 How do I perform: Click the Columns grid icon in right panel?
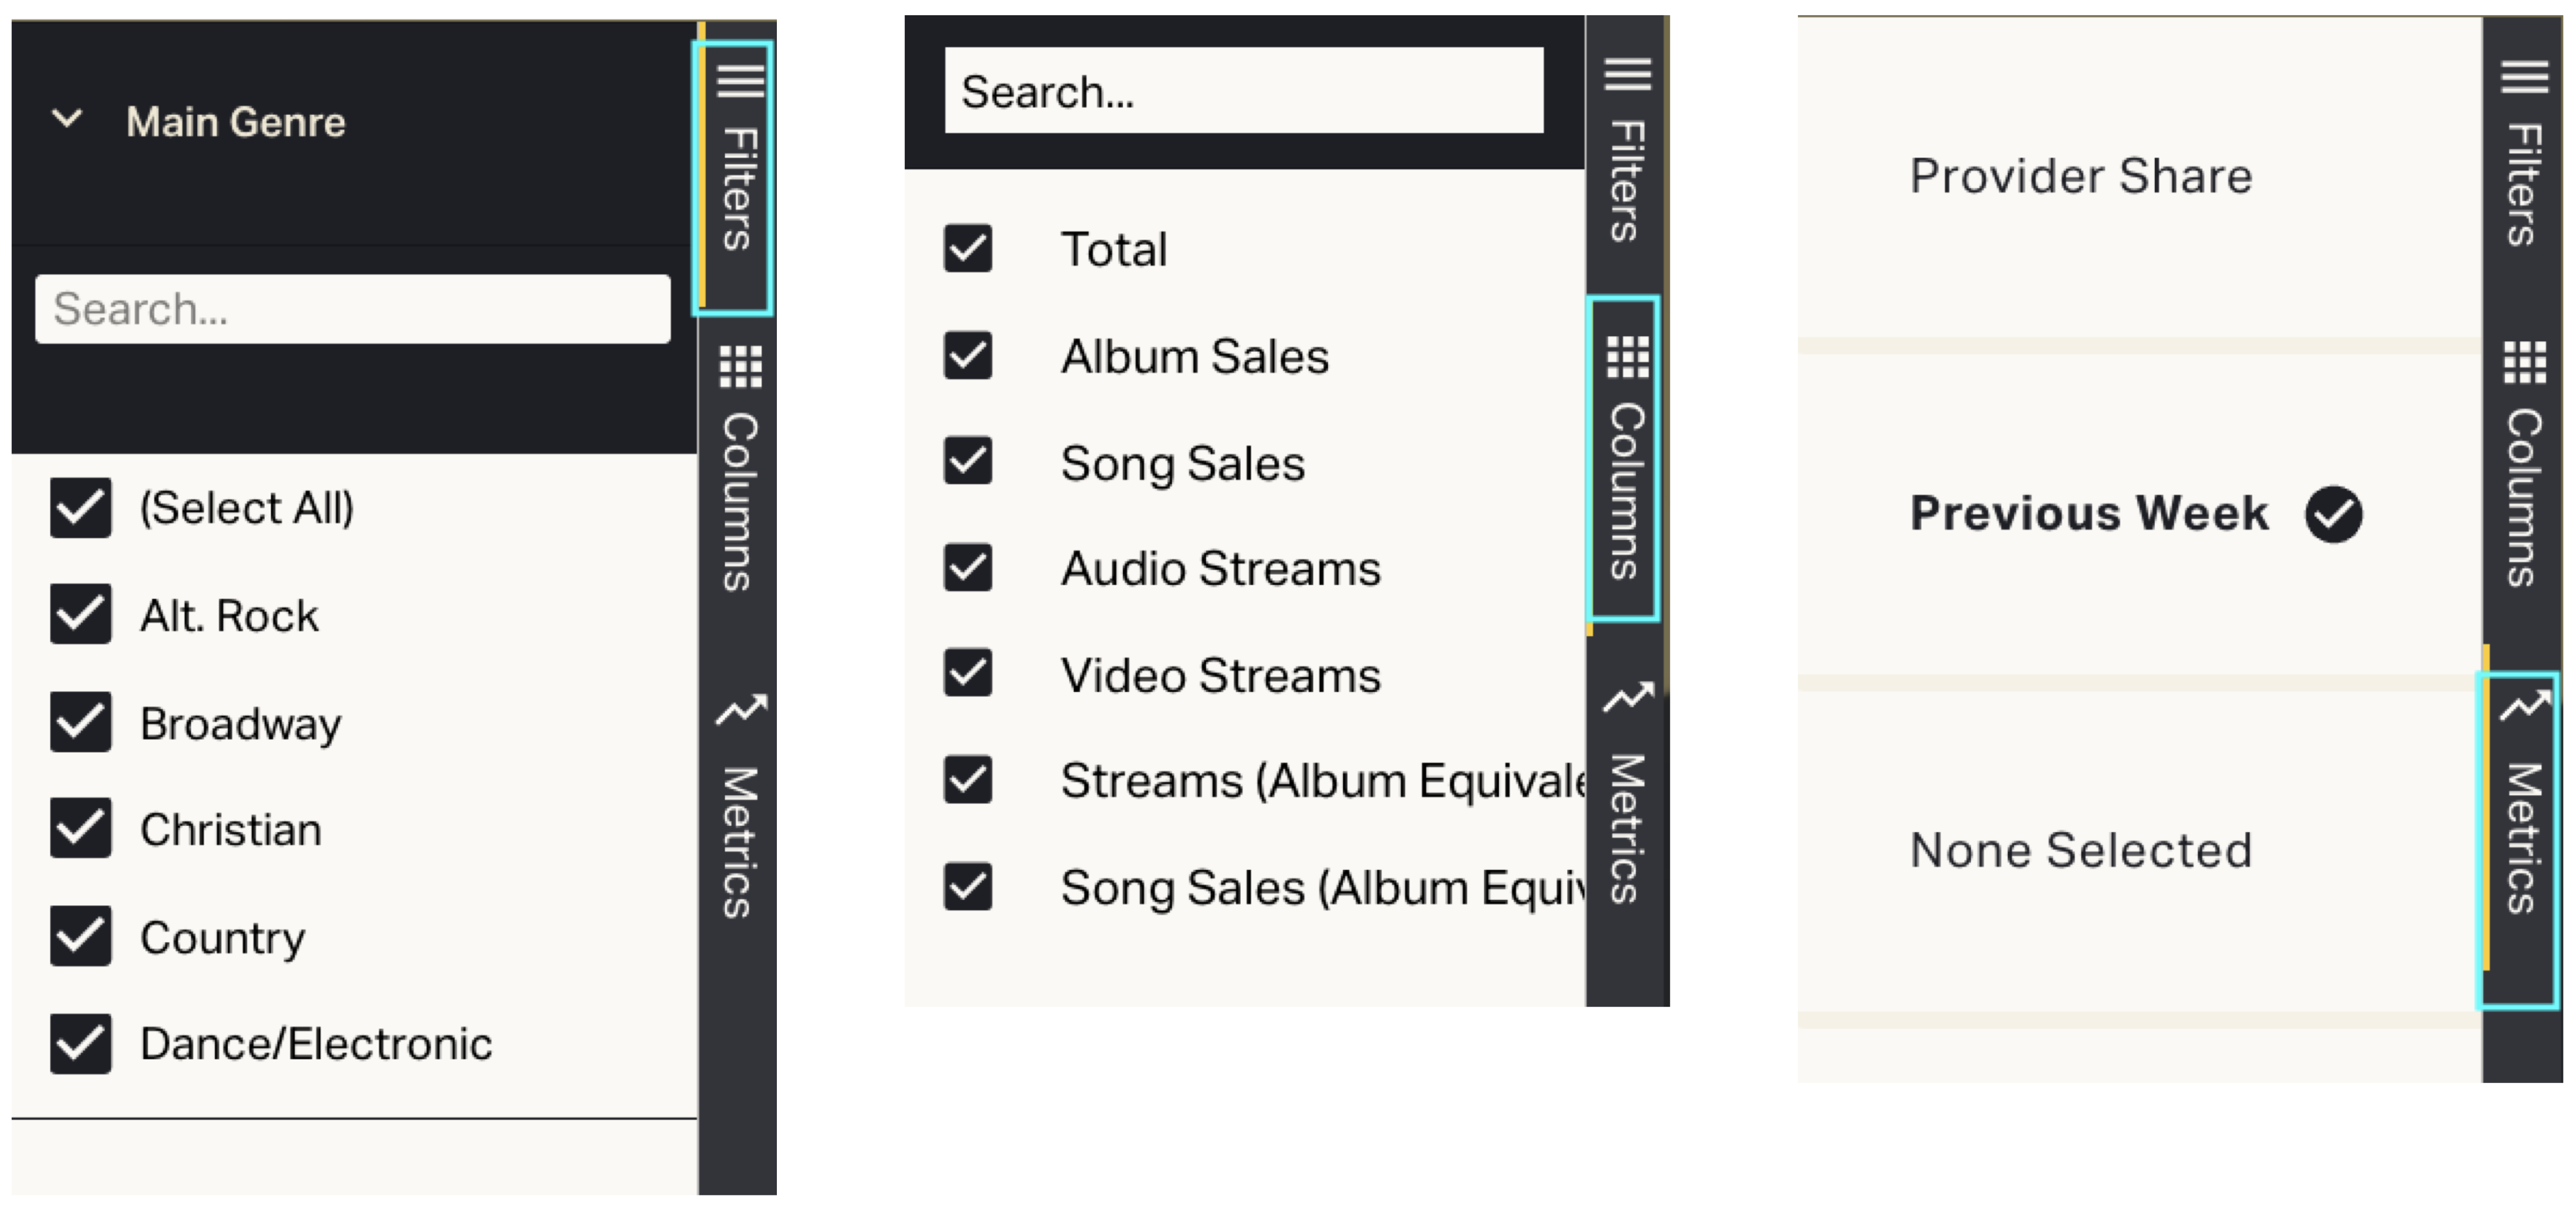(2524, 362)
